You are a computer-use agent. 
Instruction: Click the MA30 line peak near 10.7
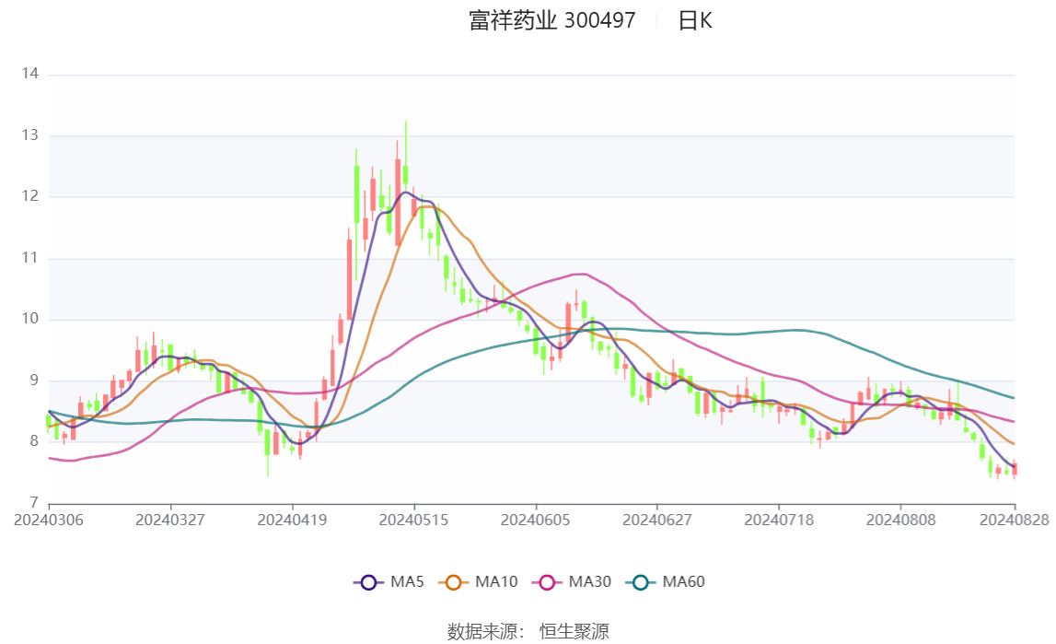(581, 274)
